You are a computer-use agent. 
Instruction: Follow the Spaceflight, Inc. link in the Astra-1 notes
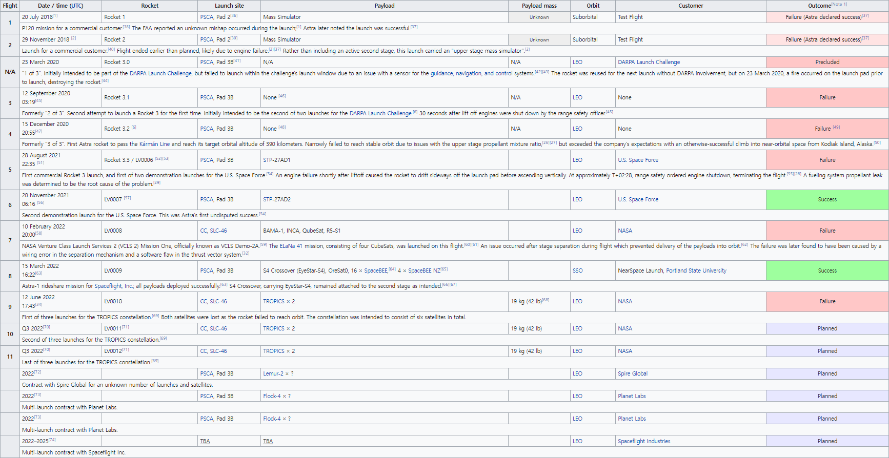113,286
